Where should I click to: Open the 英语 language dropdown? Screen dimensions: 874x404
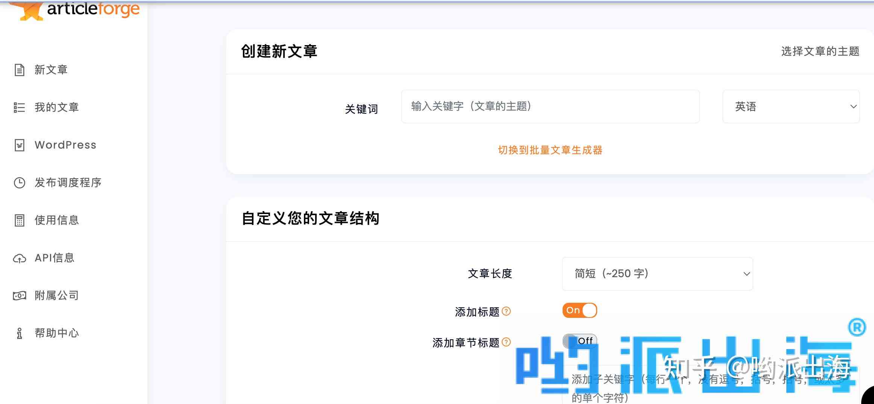point(791,106)
